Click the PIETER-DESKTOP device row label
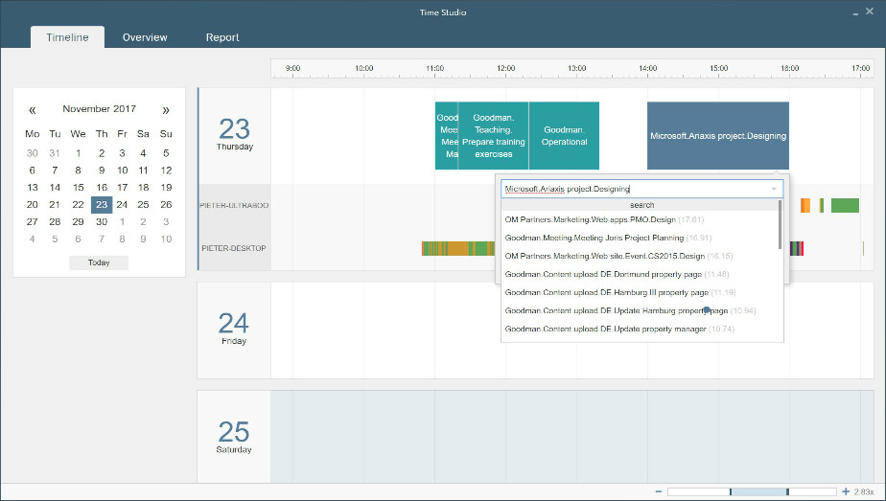This screenshot has height=501, width=886. tap(234, 248)
